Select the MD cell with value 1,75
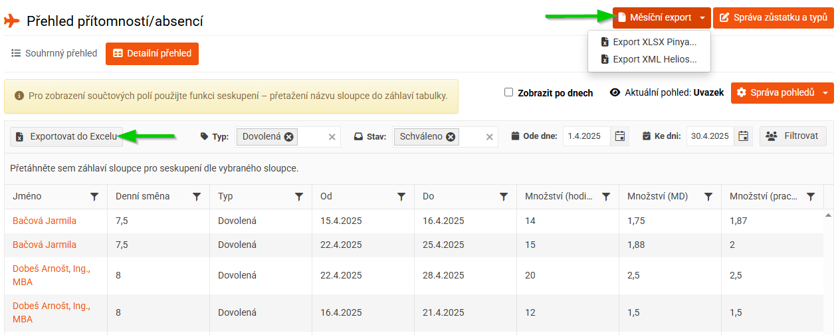The width and height of the screenshot is (838, 335). point(670,221)
